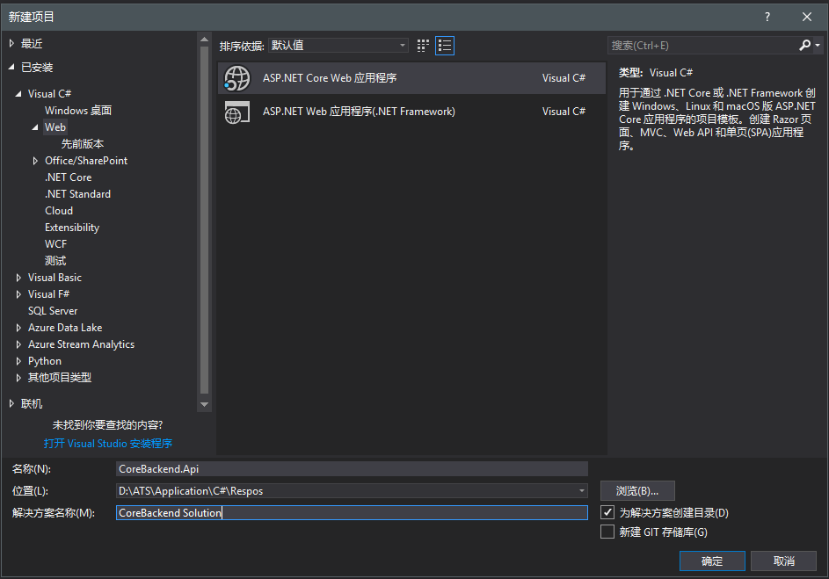Enable the new GIT repository checkbox
Viewport: 829px width, 579px height.
pyautogui.click(x=607, y=532)
